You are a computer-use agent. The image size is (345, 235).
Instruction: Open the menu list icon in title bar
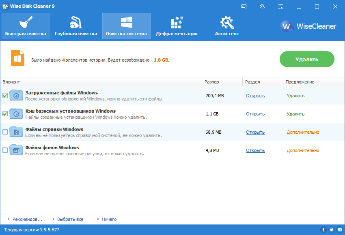[x=280, y=6]
